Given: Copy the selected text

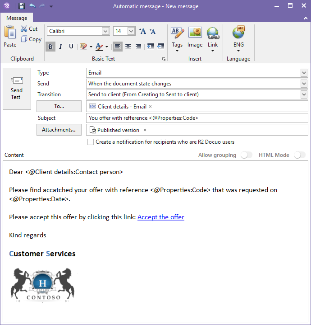Looking at the screenshot, I should pos(31,39).
